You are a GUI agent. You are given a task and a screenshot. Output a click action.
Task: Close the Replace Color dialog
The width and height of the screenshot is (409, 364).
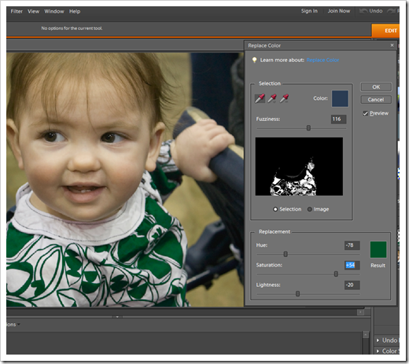coord(392,46)
